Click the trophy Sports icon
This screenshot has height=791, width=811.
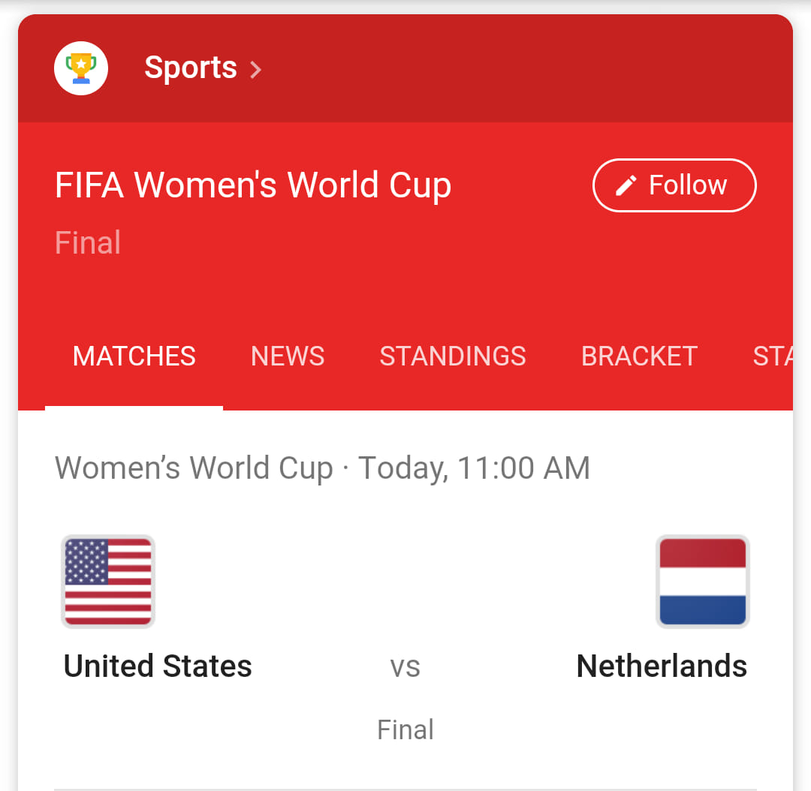(81, 68)
